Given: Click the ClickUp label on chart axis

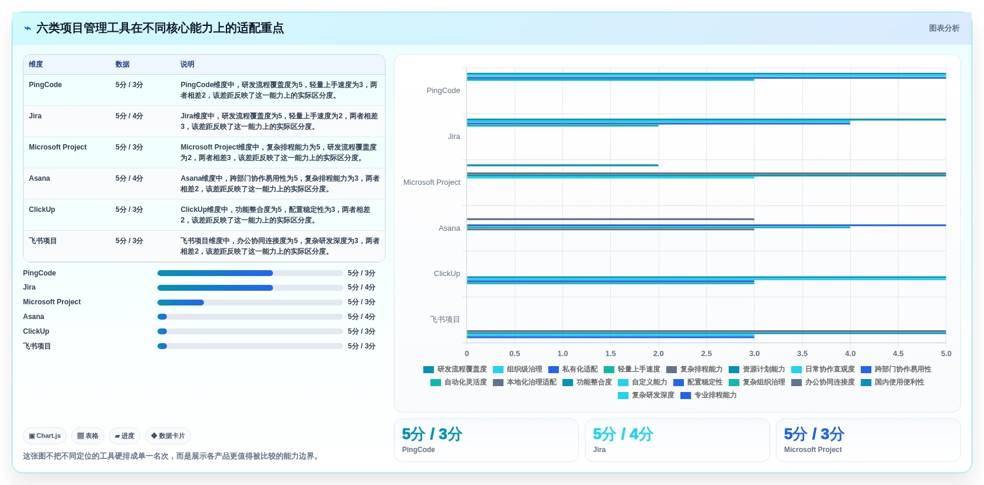Looking at the screenshot, I should pos(447,274).
